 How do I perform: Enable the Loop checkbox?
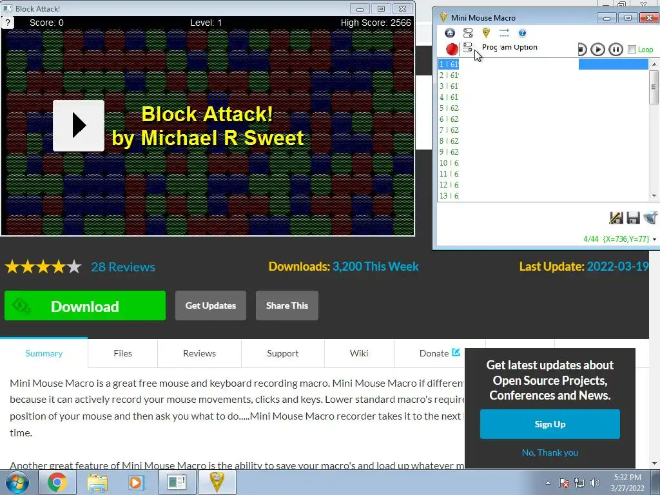tap(632, 49)
